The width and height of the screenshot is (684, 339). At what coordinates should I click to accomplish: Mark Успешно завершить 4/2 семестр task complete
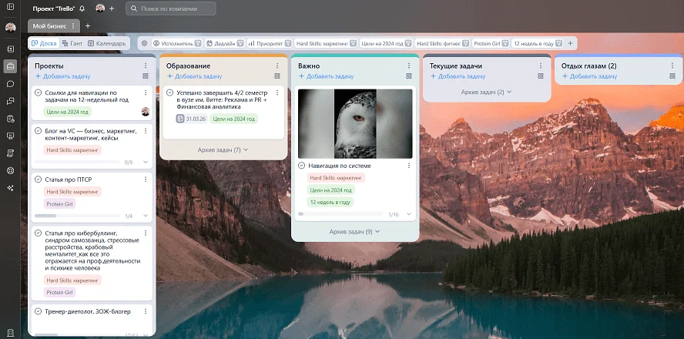tap(169, 93)
